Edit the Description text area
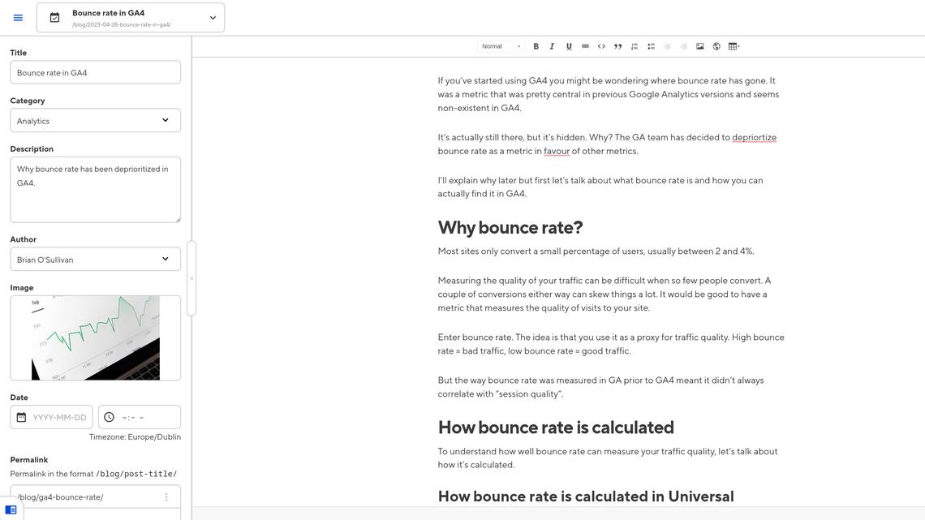 tap(96, 189)
